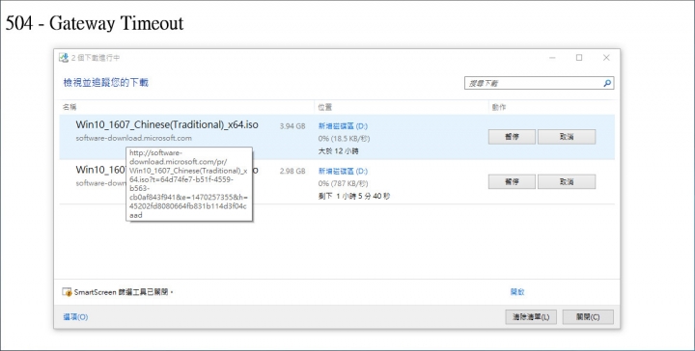Cancel the 3.94 GB x64 ISO download
Screen dimensions: 695x351
point(567,137)
